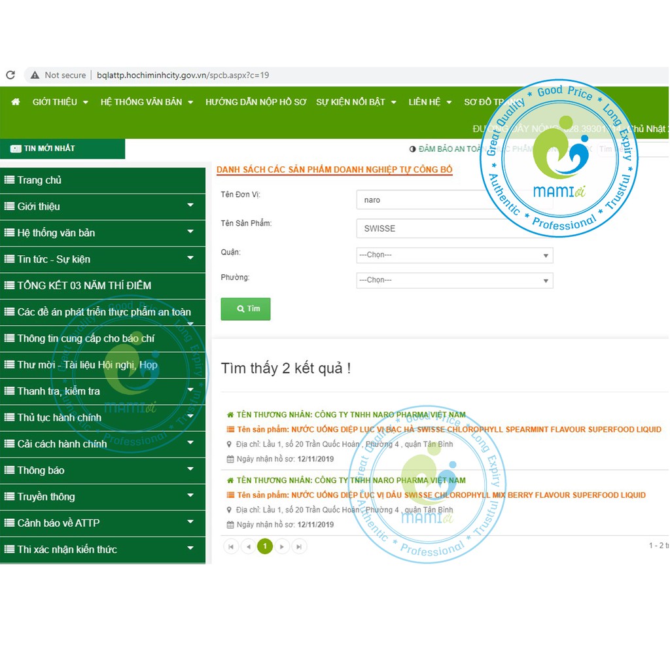The width and height of the screenshot is (670, 670).
Task: Expand the Cải cách hành chính arrow
Action: (x=190, y=443)
